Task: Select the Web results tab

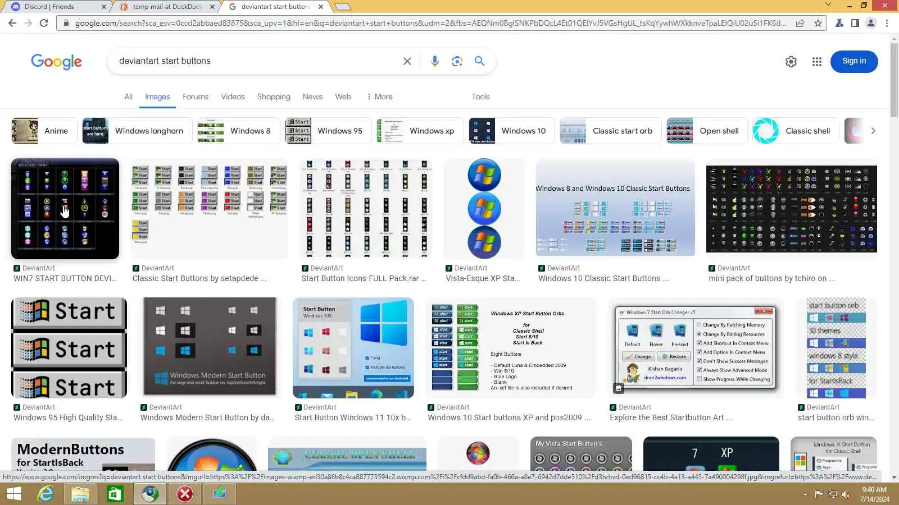Action: click(x=343, y=97)
